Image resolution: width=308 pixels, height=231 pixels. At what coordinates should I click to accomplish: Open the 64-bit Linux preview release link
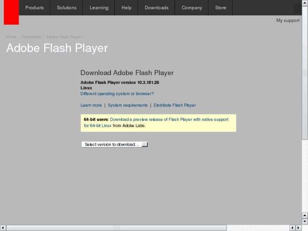point(156,122)
